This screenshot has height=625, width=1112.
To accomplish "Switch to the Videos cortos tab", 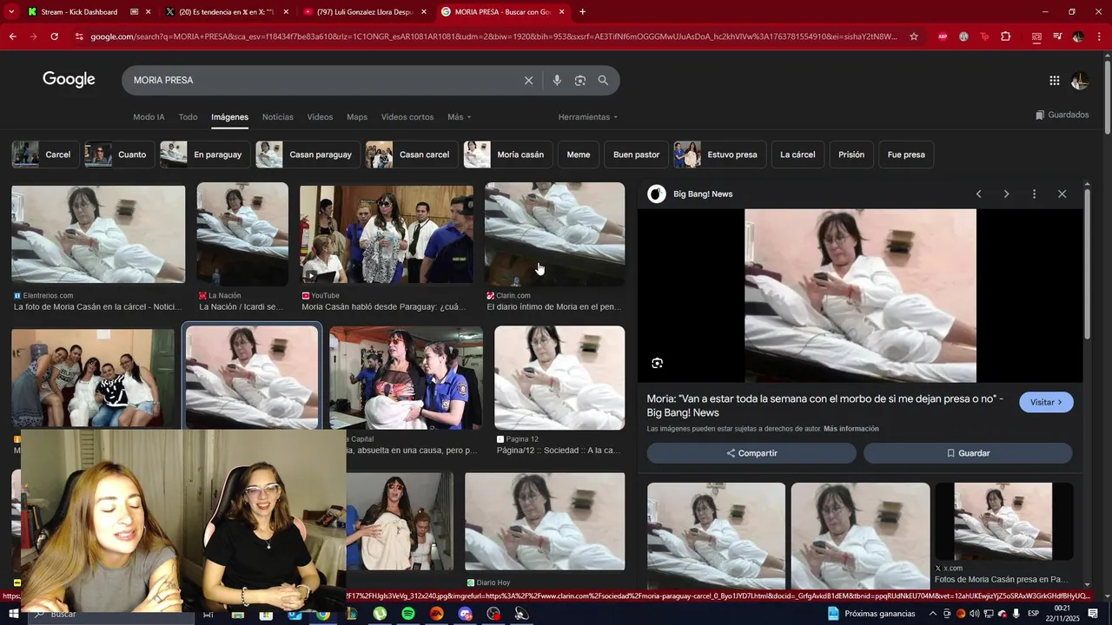I will (407, 117).
